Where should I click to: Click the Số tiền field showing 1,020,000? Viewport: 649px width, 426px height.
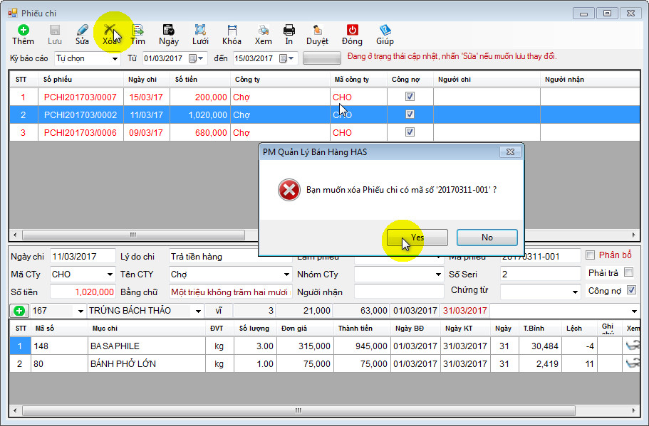(83, 292)
